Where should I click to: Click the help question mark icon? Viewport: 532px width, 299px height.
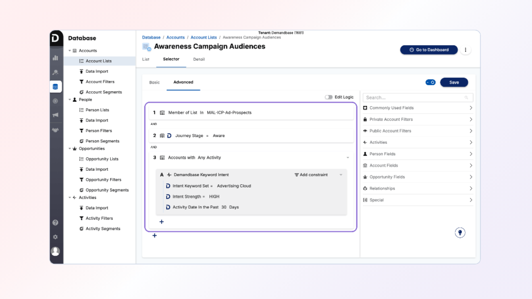point(56,223)
